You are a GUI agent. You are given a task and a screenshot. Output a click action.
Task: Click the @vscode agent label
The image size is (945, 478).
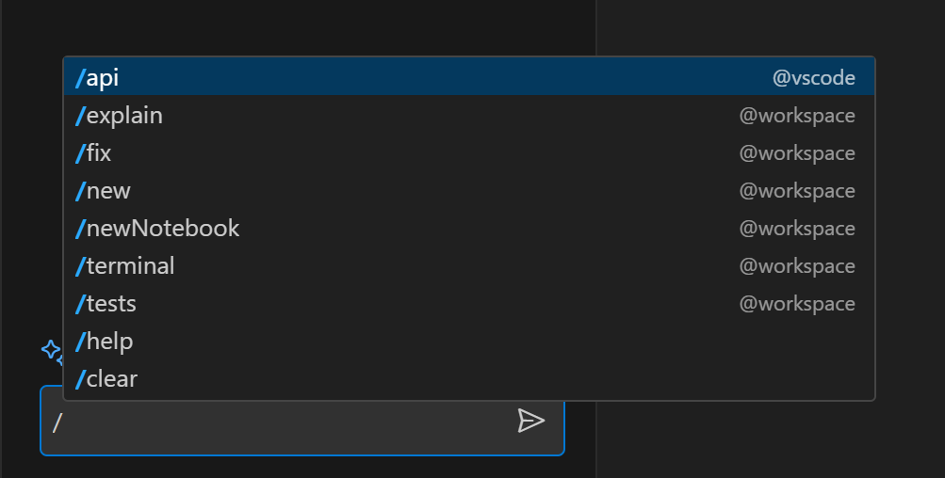pos(814,78)
